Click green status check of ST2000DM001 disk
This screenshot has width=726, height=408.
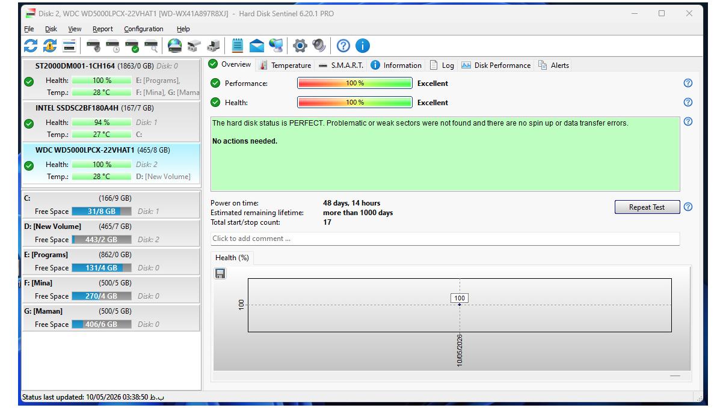(x=28, y=82)
